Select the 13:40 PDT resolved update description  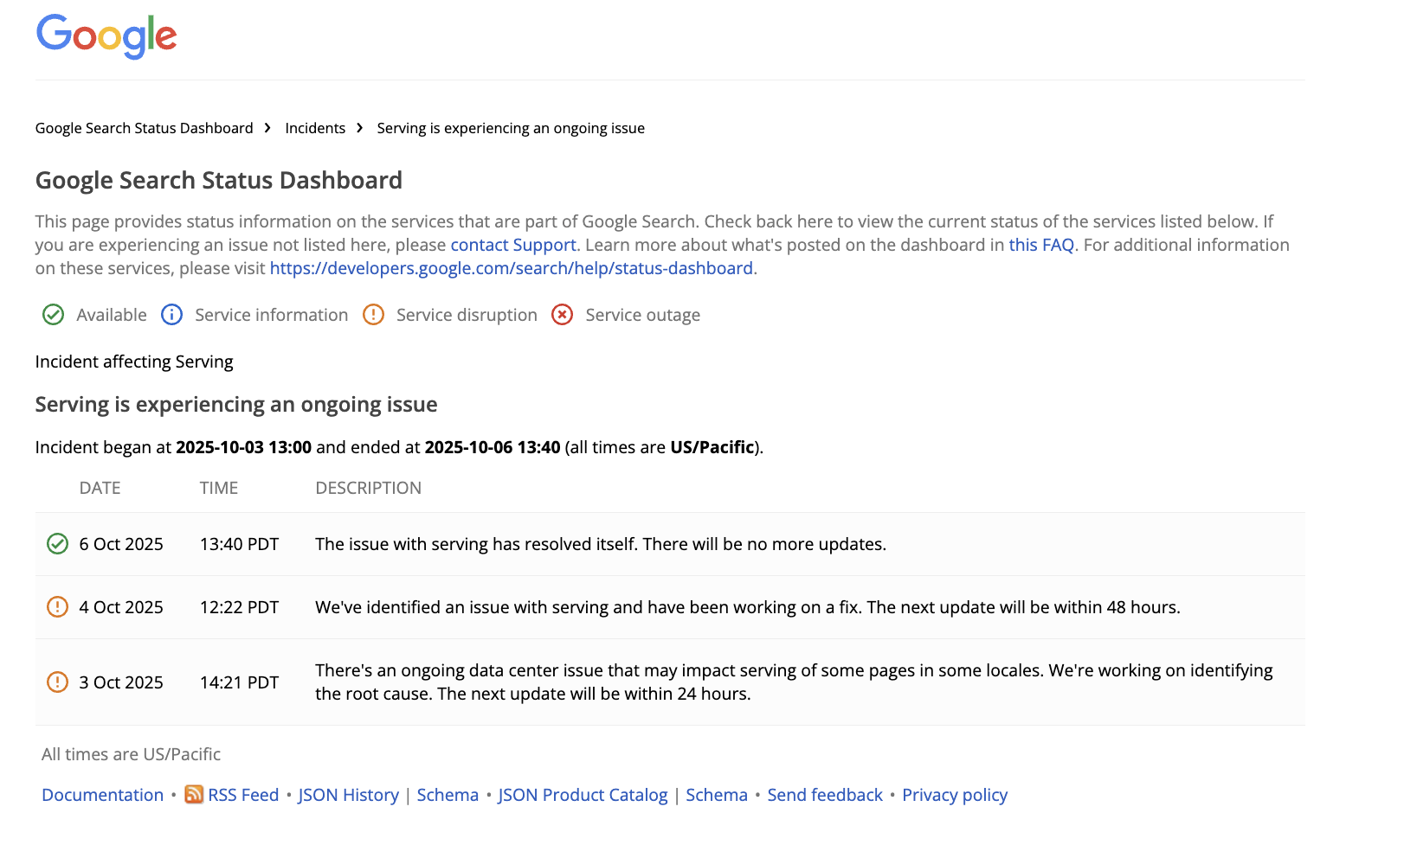600,544
